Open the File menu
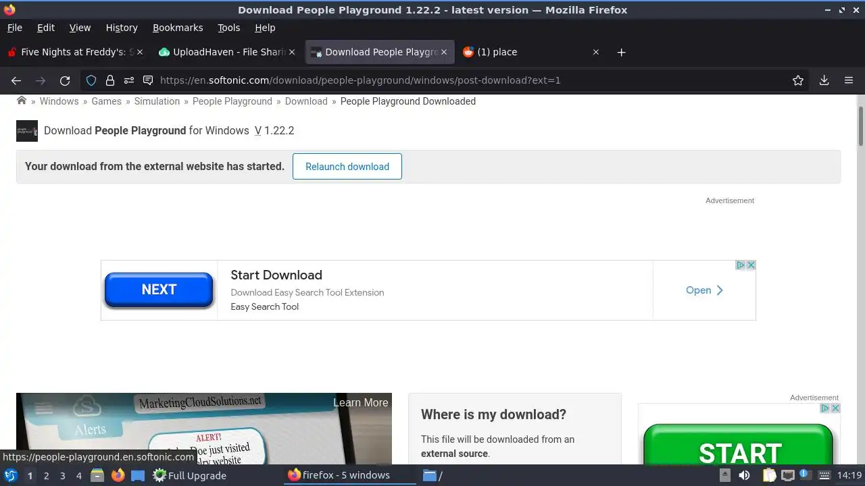 [x=14, y=28]
